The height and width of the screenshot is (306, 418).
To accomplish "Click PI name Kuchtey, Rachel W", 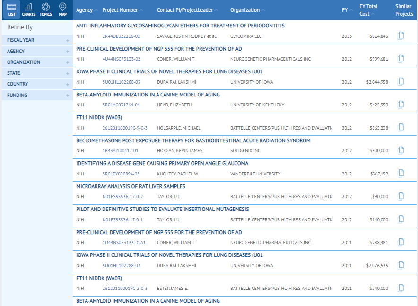I will pyautogui.click(x=177, y=174).
